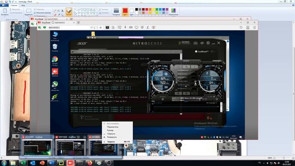This screenshot has height=166, width=295.
Task: Open Excel from the taskbar
Action: (x=23, y=163)
